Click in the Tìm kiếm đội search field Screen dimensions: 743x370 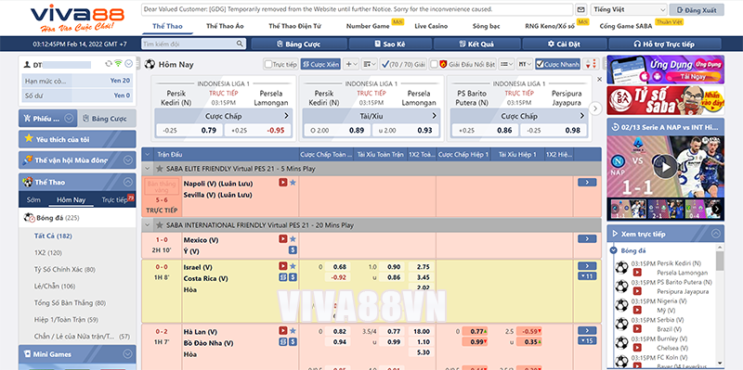point(189,44)
